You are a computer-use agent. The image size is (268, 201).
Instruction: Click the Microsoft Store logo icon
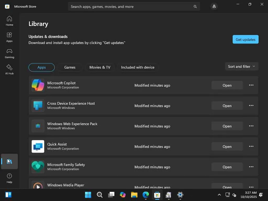(7, 7)
